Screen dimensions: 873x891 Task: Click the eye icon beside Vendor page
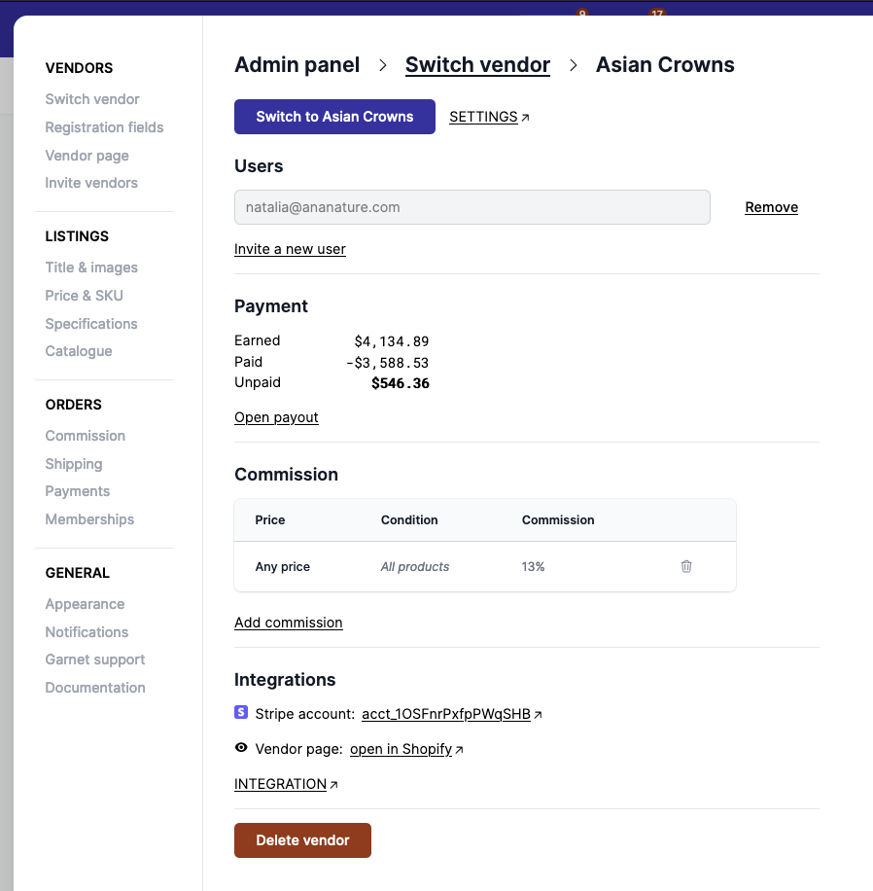click(241, 749)
